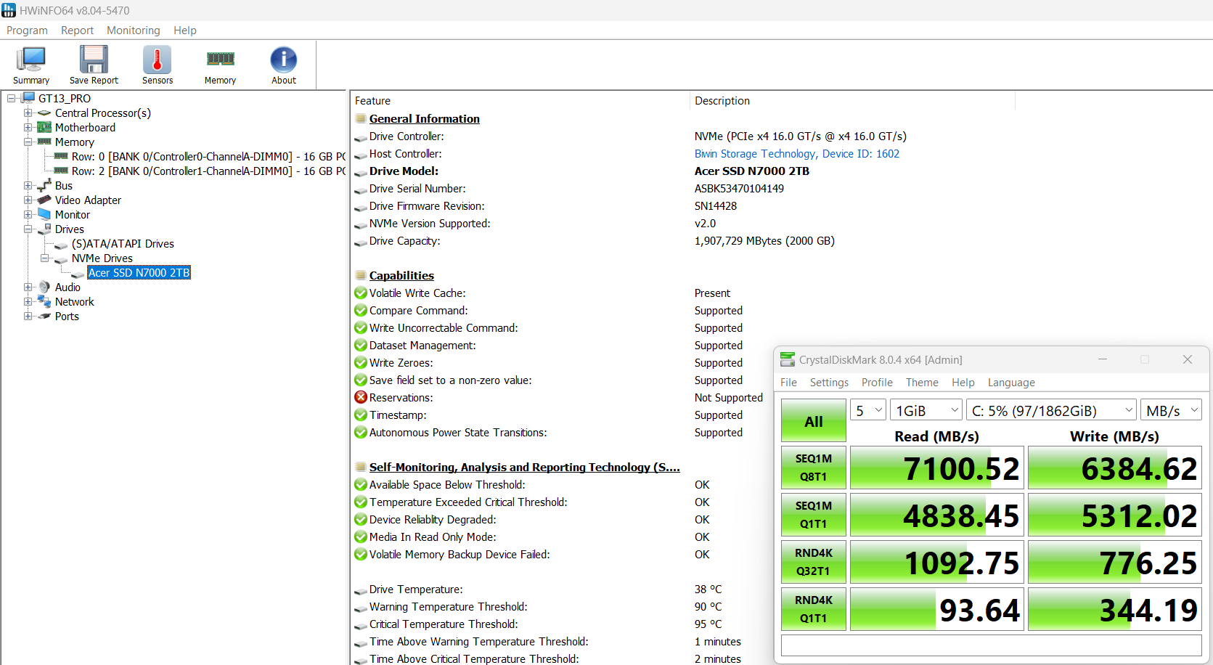
Task: Open the Sensors thermometer icon
Action: point(158,60)
